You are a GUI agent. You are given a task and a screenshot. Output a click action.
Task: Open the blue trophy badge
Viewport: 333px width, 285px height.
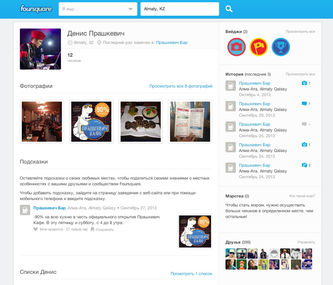[281, 47]
